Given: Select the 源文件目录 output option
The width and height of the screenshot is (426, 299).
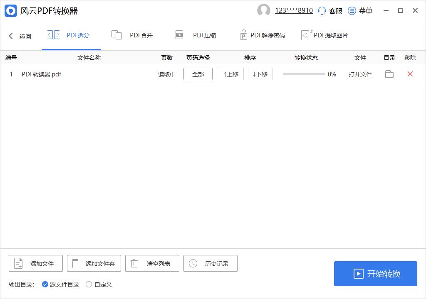Looking at the screenshot, I should pos(45,284).
